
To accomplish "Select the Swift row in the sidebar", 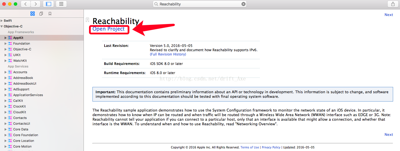I will (x=42, y=21).
